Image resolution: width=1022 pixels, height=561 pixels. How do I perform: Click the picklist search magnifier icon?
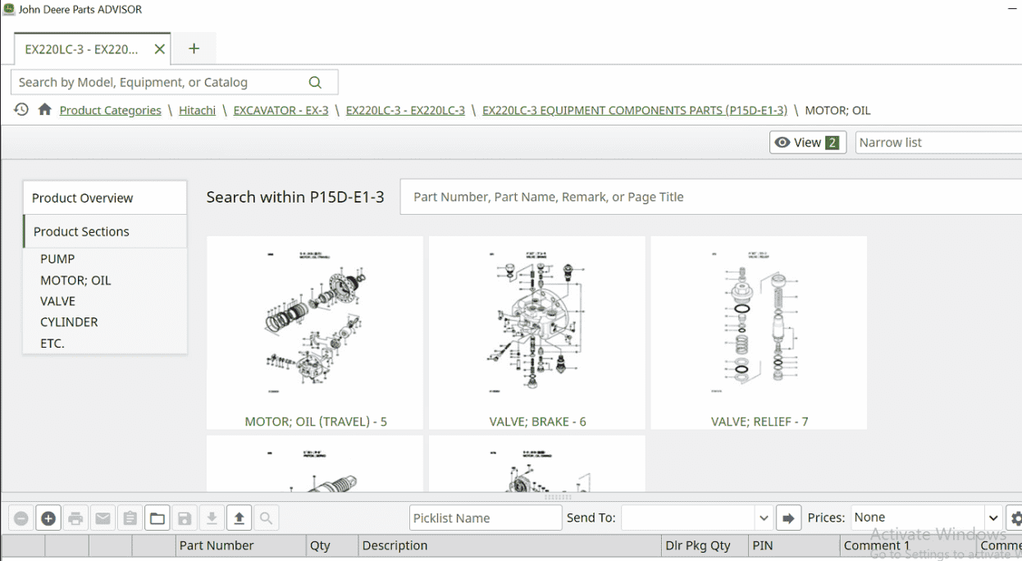click(x=266, y=518)
